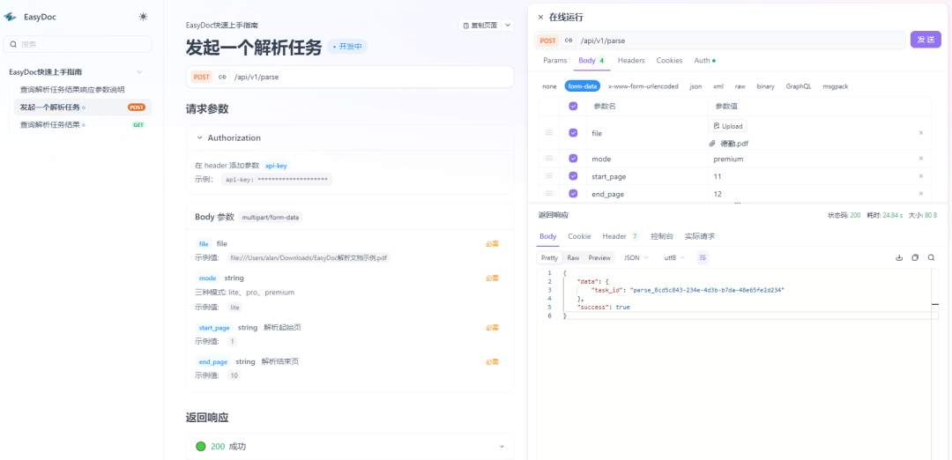Toggle word wrap in the response viewer
Viewport: 952px width, 460px height.
click(x=703, y=257)
